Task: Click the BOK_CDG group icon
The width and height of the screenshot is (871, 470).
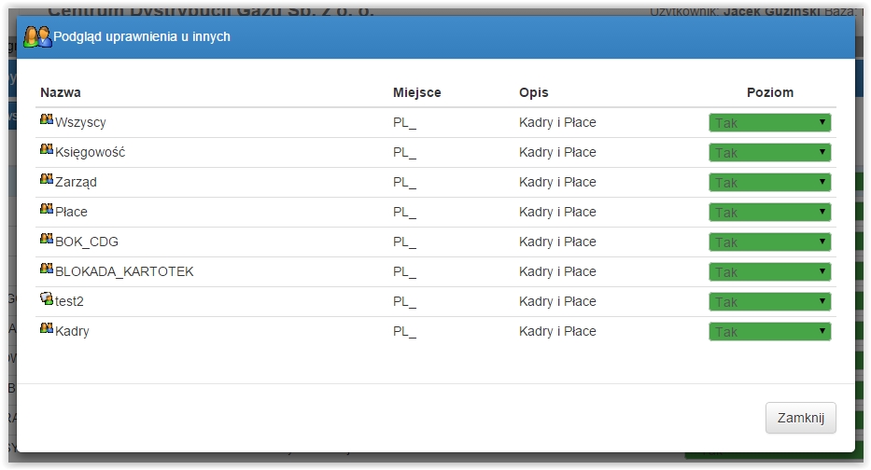Action: tap(47, 239)
